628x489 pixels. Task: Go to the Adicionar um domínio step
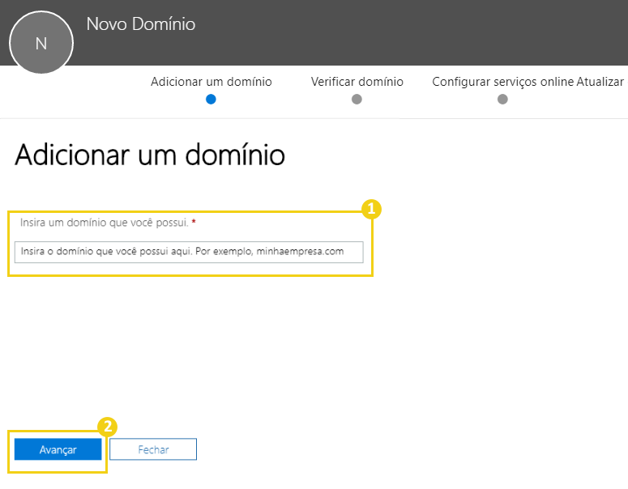point(211,82)
